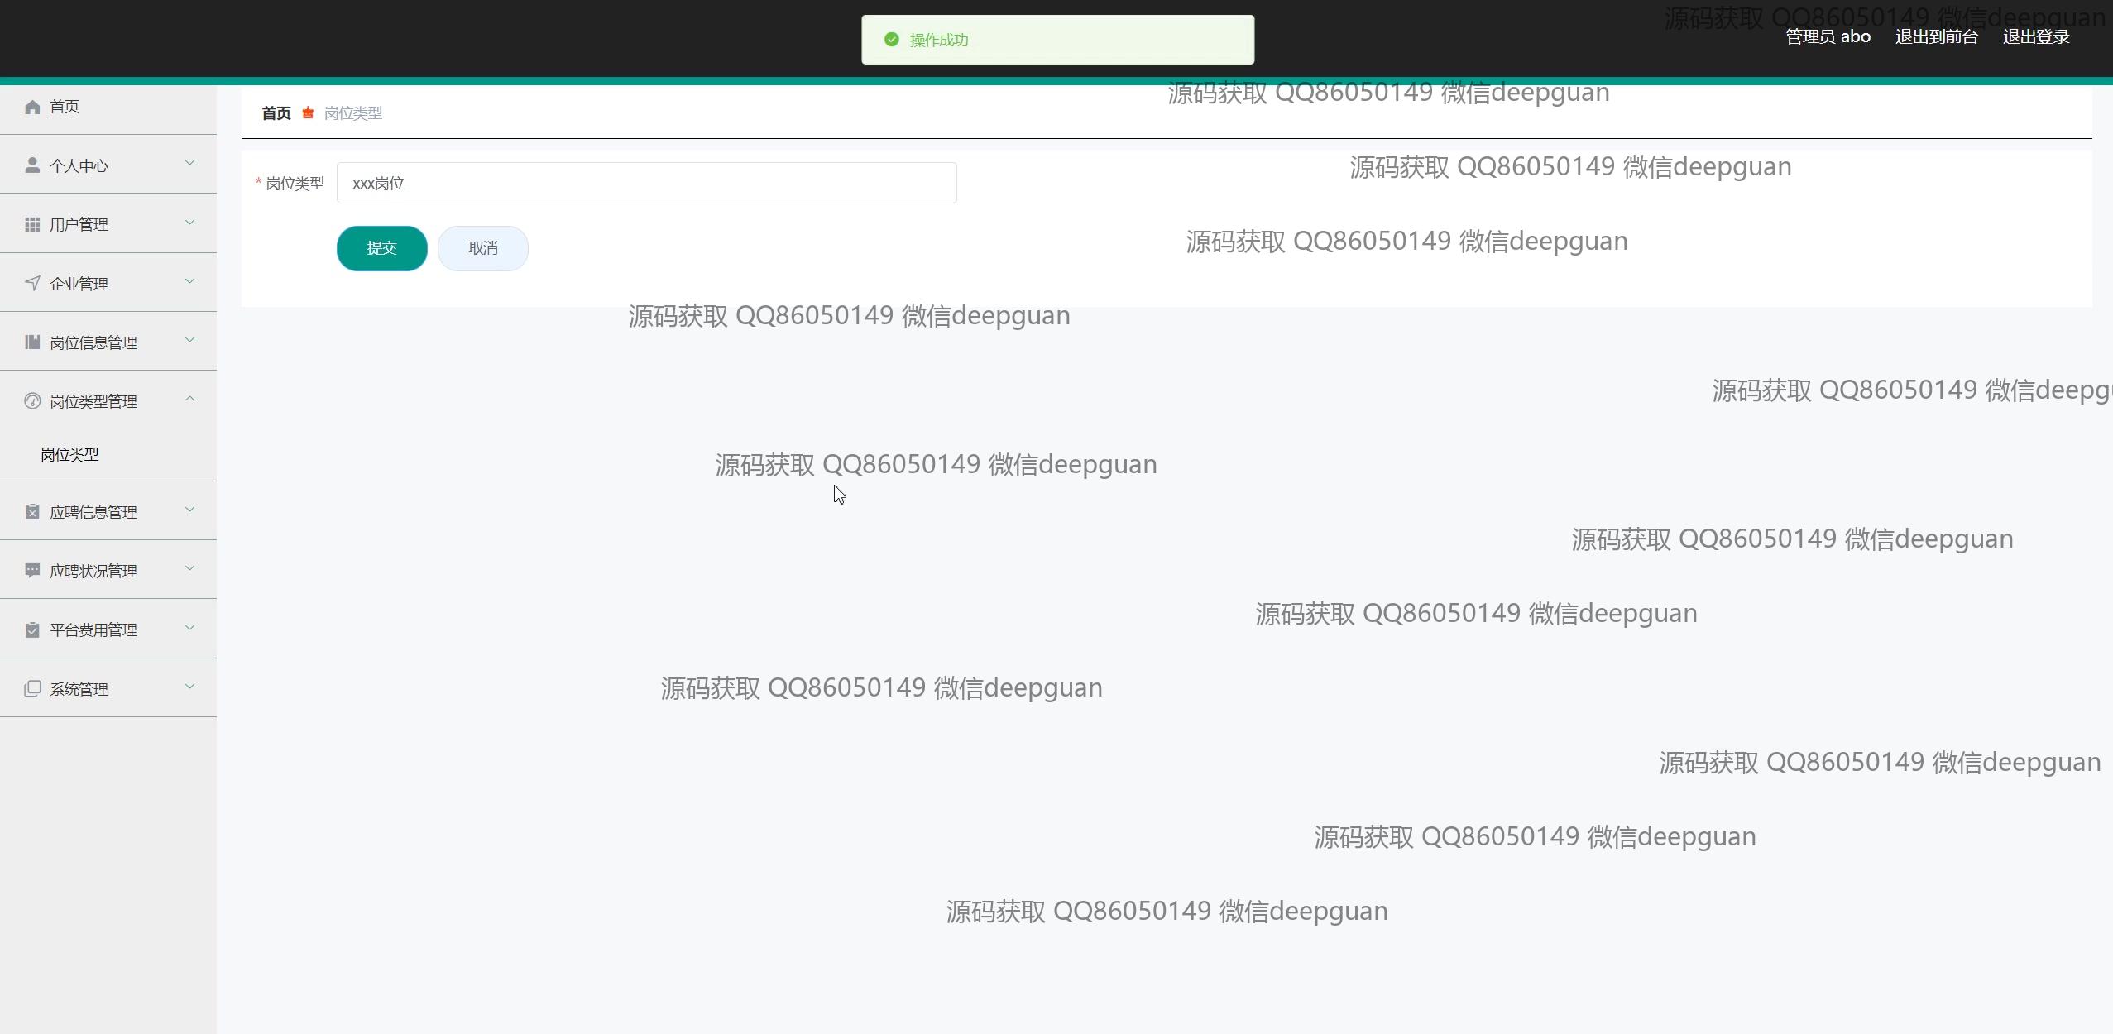Click the 企业管理 paper-plane icon
The height and width of the screenshot is (1034, 2113).
(32, 284)
